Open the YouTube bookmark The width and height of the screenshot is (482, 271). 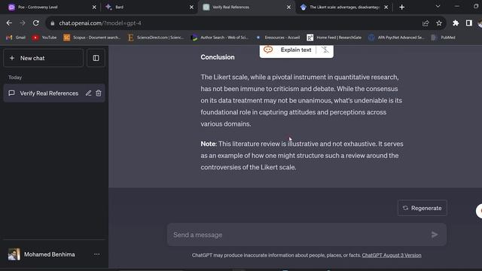44,38
